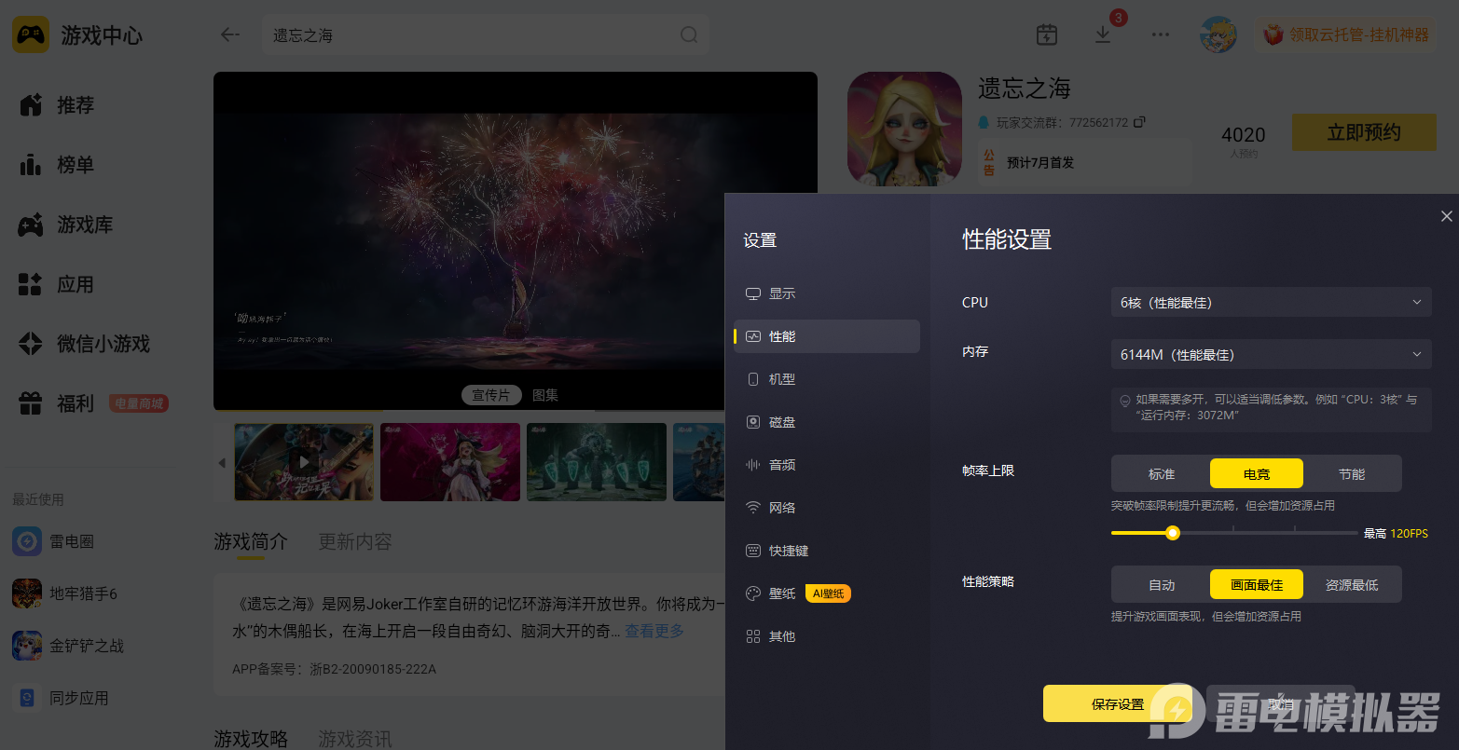Open the 榜单 ranking section
The width and height of the screenshot is (1459, 750).
tap(58, 165)
